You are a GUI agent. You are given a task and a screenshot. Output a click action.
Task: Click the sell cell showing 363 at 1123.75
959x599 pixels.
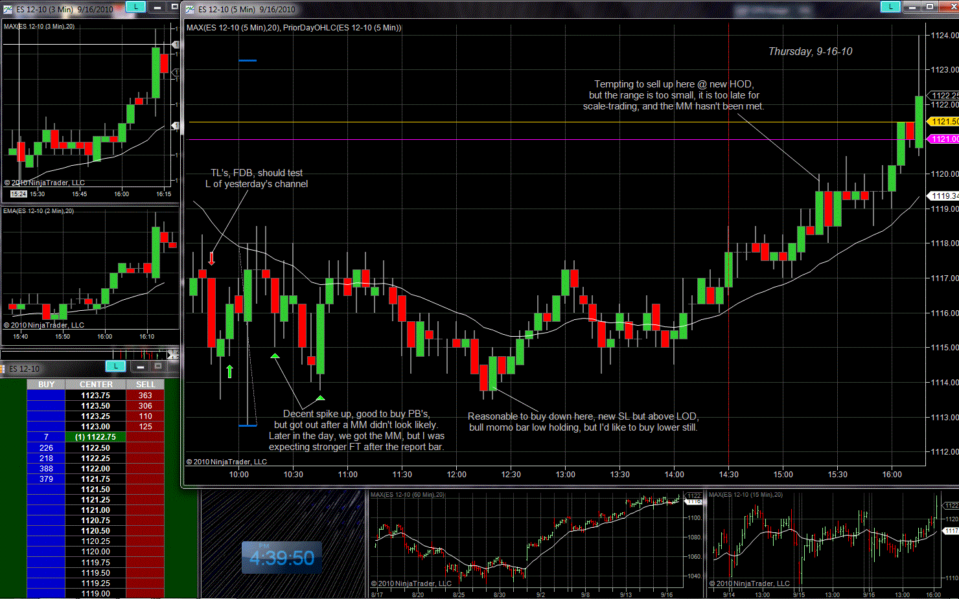(x=145, y=395)
